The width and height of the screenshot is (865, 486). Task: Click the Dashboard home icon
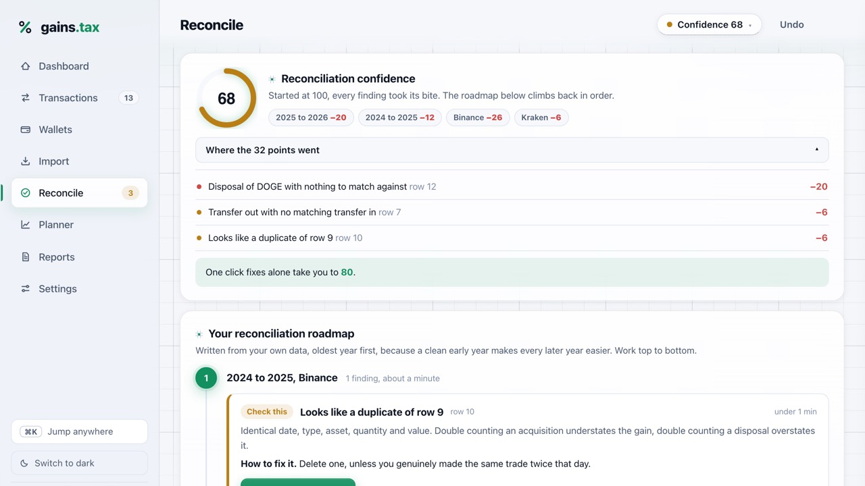tap(26, 66)
